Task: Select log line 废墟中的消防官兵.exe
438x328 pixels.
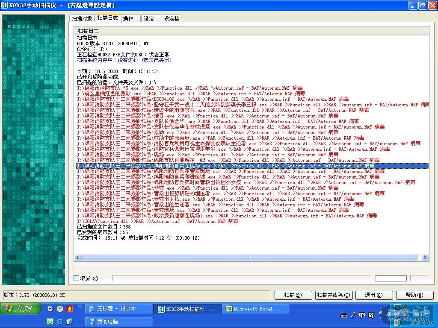Action: [x=223, y=110]
